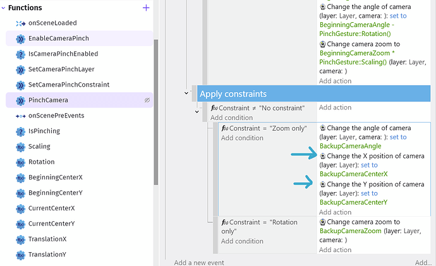Click the IsCameraPinchEnabled condition icon
This screenshot has height=266, width=436.
click(20, 54)
